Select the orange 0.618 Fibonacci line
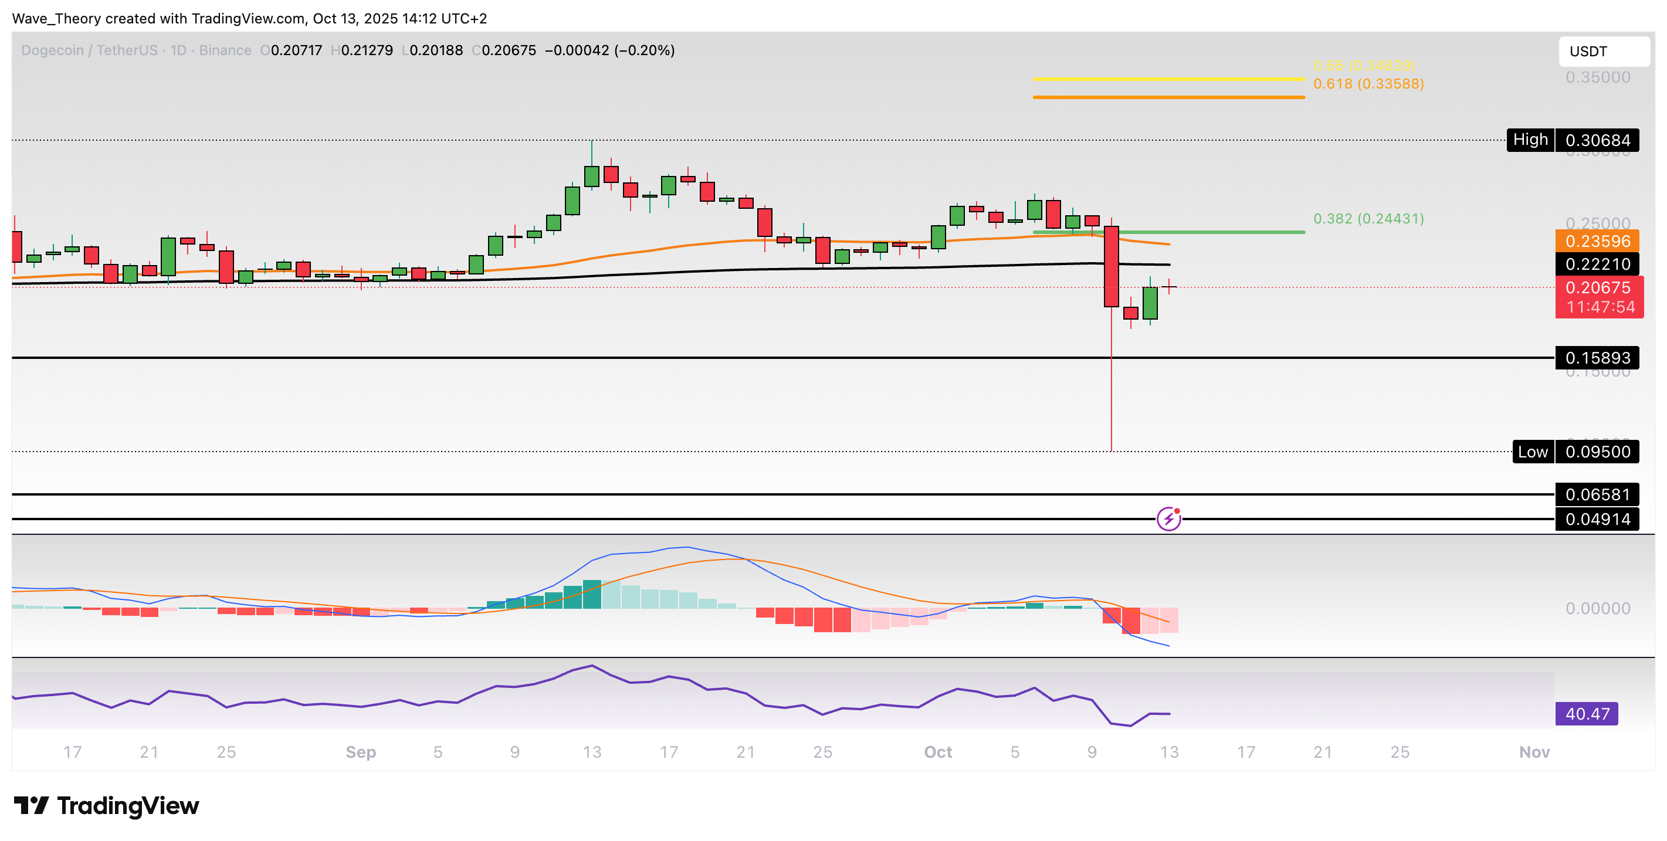The image size is (1667, 841). tap(1168, 97)
